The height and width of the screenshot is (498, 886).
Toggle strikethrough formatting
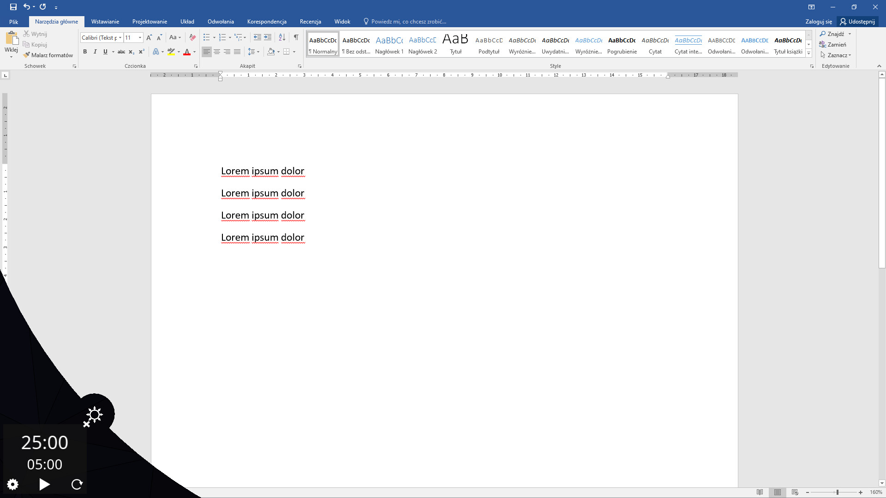pos(121,52)
